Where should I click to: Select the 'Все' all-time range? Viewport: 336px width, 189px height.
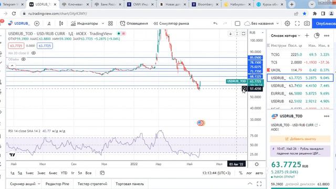coord(88,173)
